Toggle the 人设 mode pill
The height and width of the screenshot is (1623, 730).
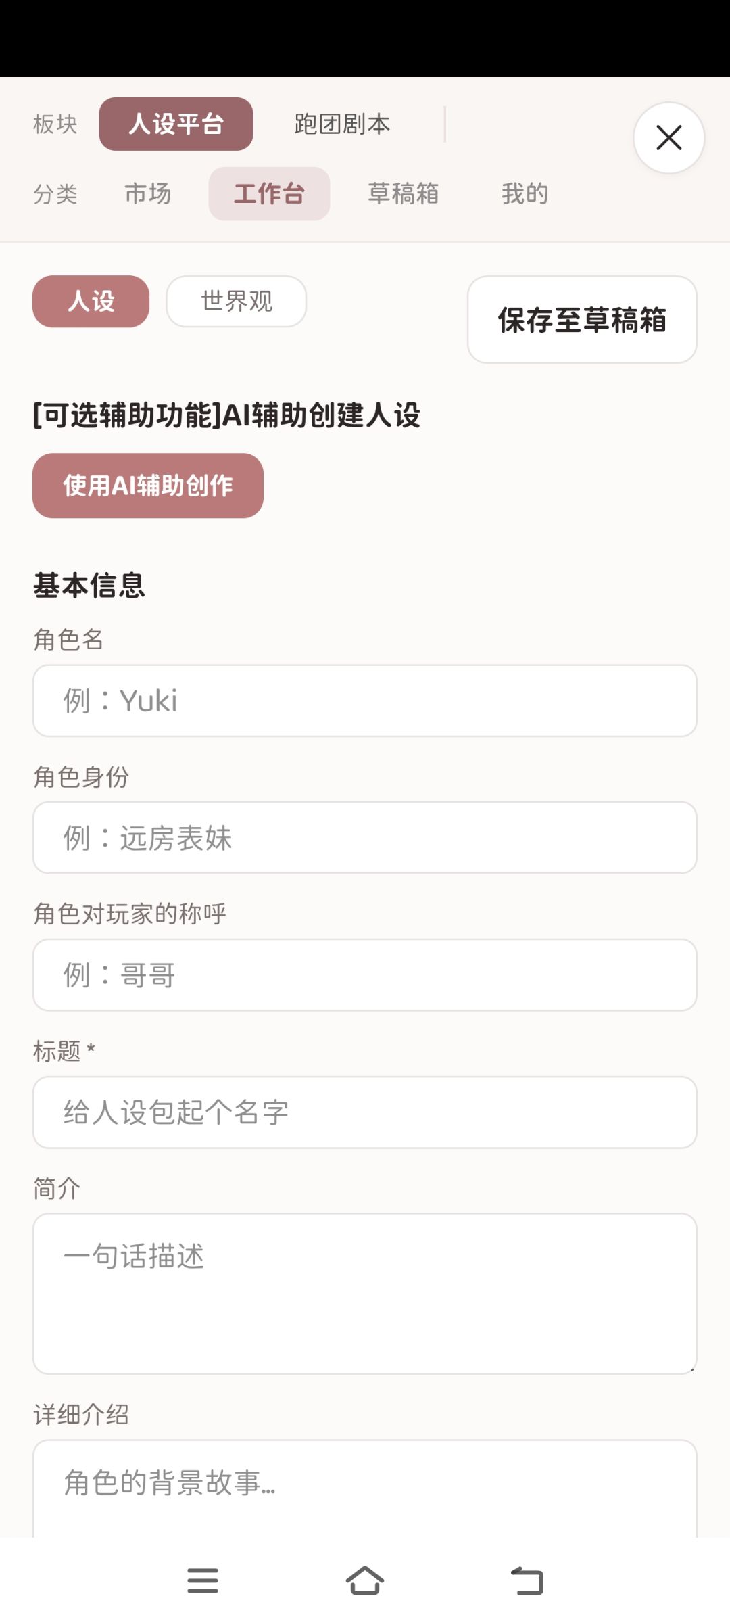pyautogui.click(x=91, y=301)
